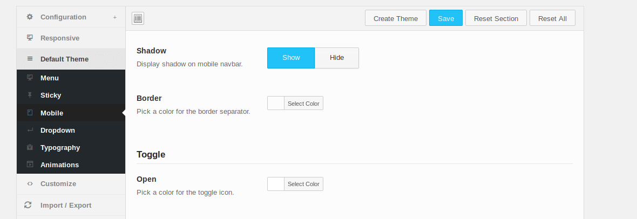Viewport: 637px width, 219px height.
Task: Click the Configuration gear icon
Action: pyautogui.click(x=30, y=17)
